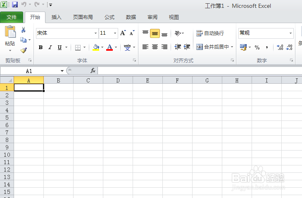The width and height of the screenshot is (302, 198).
Task: Switch to the 审阅 tab
Action: click(152, 17)
